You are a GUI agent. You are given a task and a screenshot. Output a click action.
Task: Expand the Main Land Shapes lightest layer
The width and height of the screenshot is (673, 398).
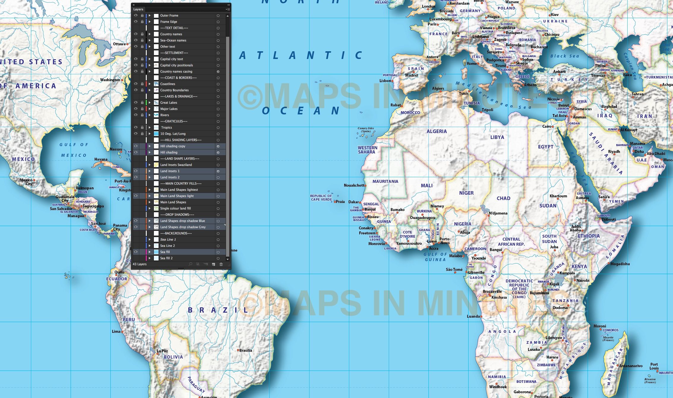point(150,190)
